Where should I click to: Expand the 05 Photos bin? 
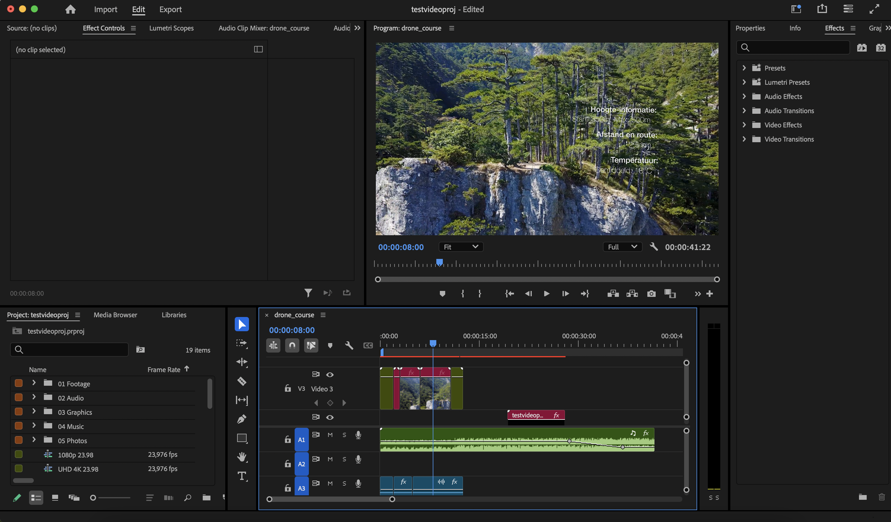coord(34,440)
